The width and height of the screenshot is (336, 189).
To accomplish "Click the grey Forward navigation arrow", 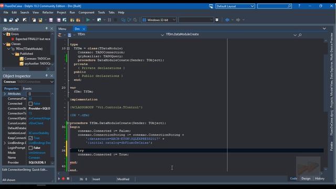I will coord(238,20).
